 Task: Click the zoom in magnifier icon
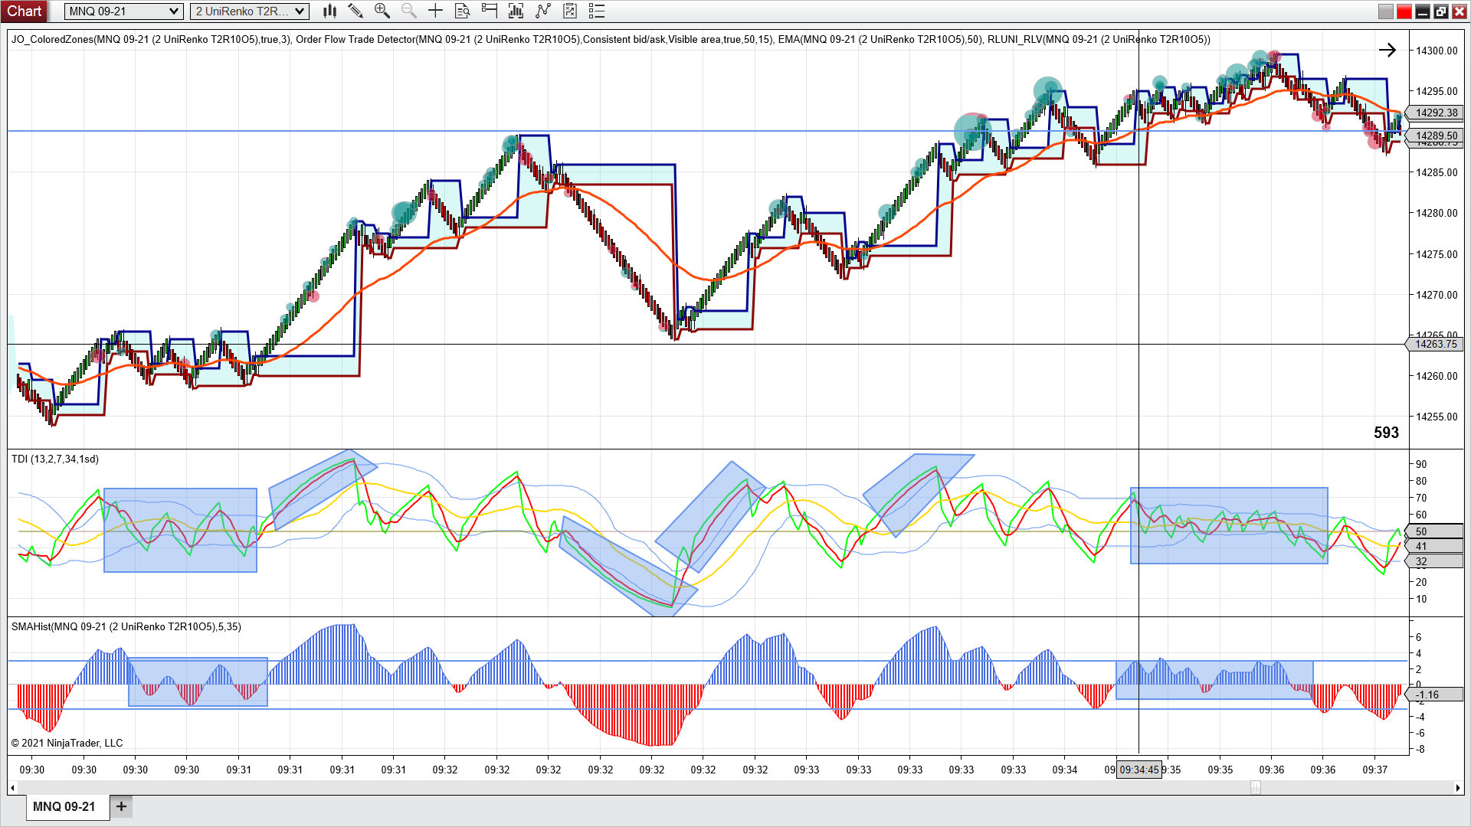click(x=382, y=11)
